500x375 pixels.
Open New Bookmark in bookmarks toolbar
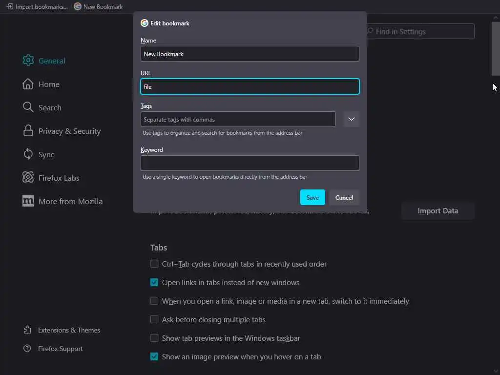coord(98,7)
